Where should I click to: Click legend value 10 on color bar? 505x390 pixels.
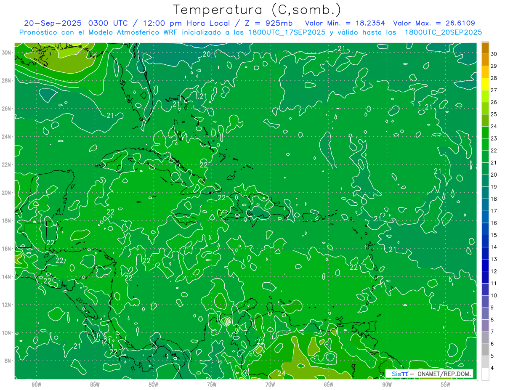pyautogui.click(x=494, y=295)
